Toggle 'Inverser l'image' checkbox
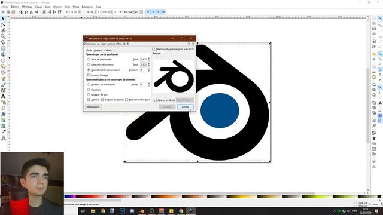The image size is (383, 215). (89, 75)
